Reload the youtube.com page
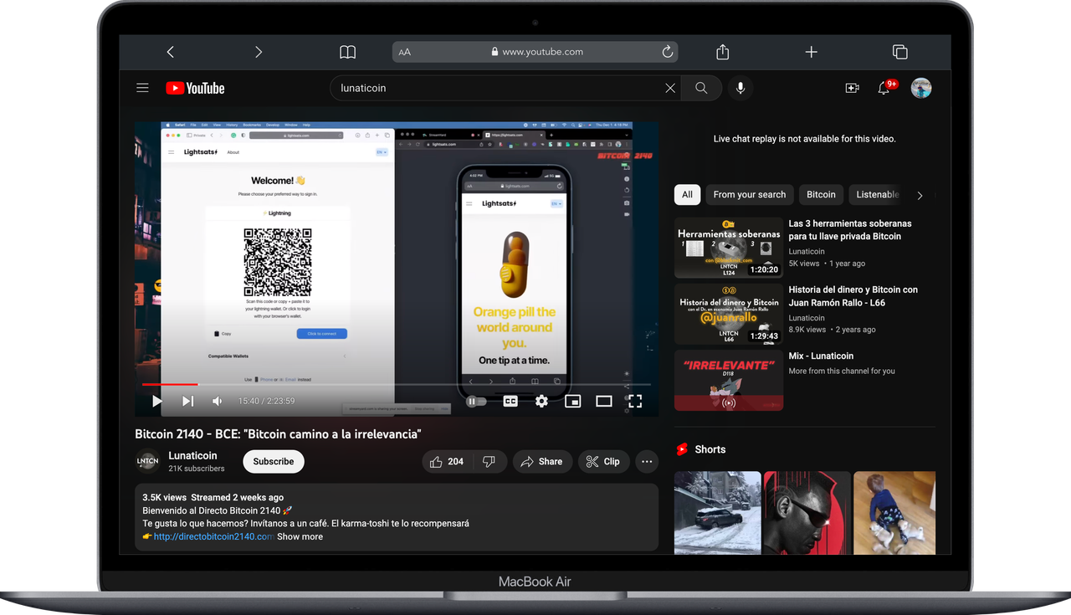This screenshot has height=615, width=1071. coord(668,52)
